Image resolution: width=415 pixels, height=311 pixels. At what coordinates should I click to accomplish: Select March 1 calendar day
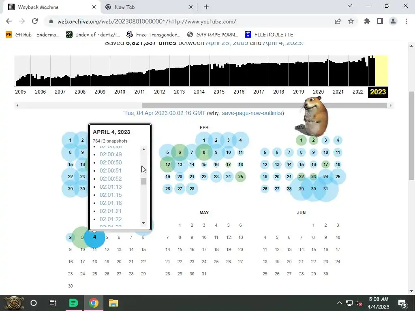(301, 140)
